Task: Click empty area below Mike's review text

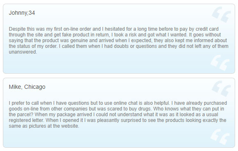Action: point(106,138)
